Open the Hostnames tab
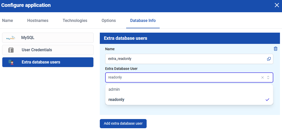The image size is (282, 130). coord(38,21)
